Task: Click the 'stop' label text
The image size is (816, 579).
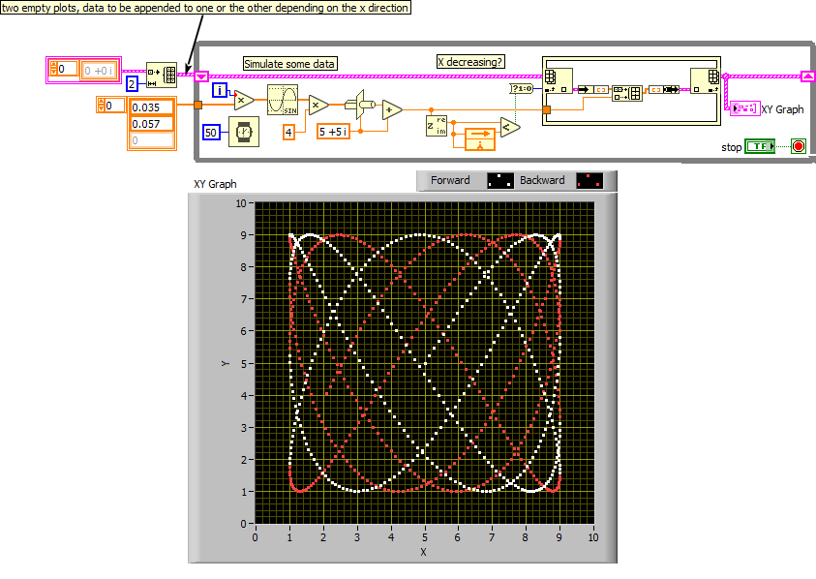Action: pos(731,147)
